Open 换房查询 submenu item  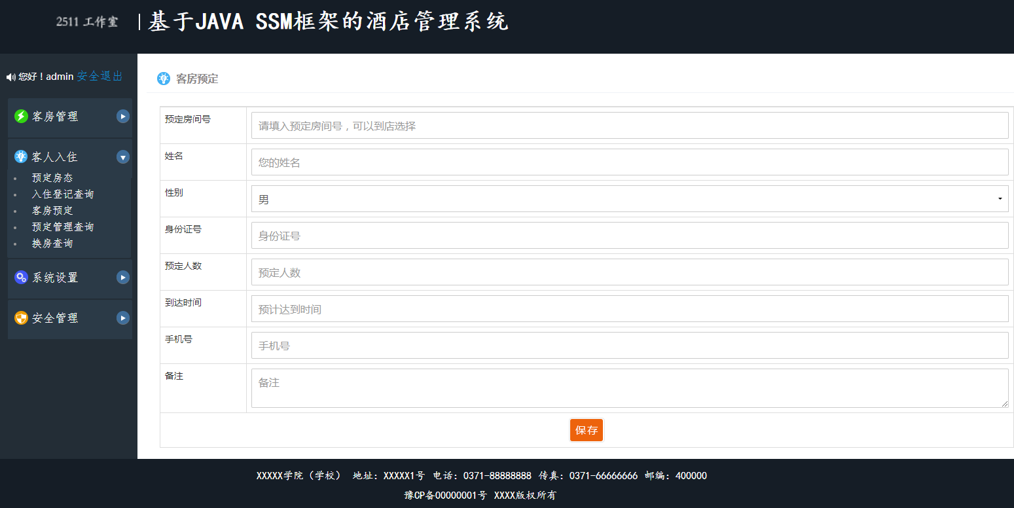point(52,244)
